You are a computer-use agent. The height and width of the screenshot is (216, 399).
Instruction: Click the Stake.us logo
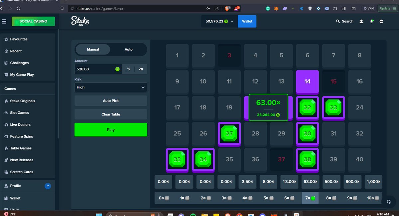pos(80,21)
